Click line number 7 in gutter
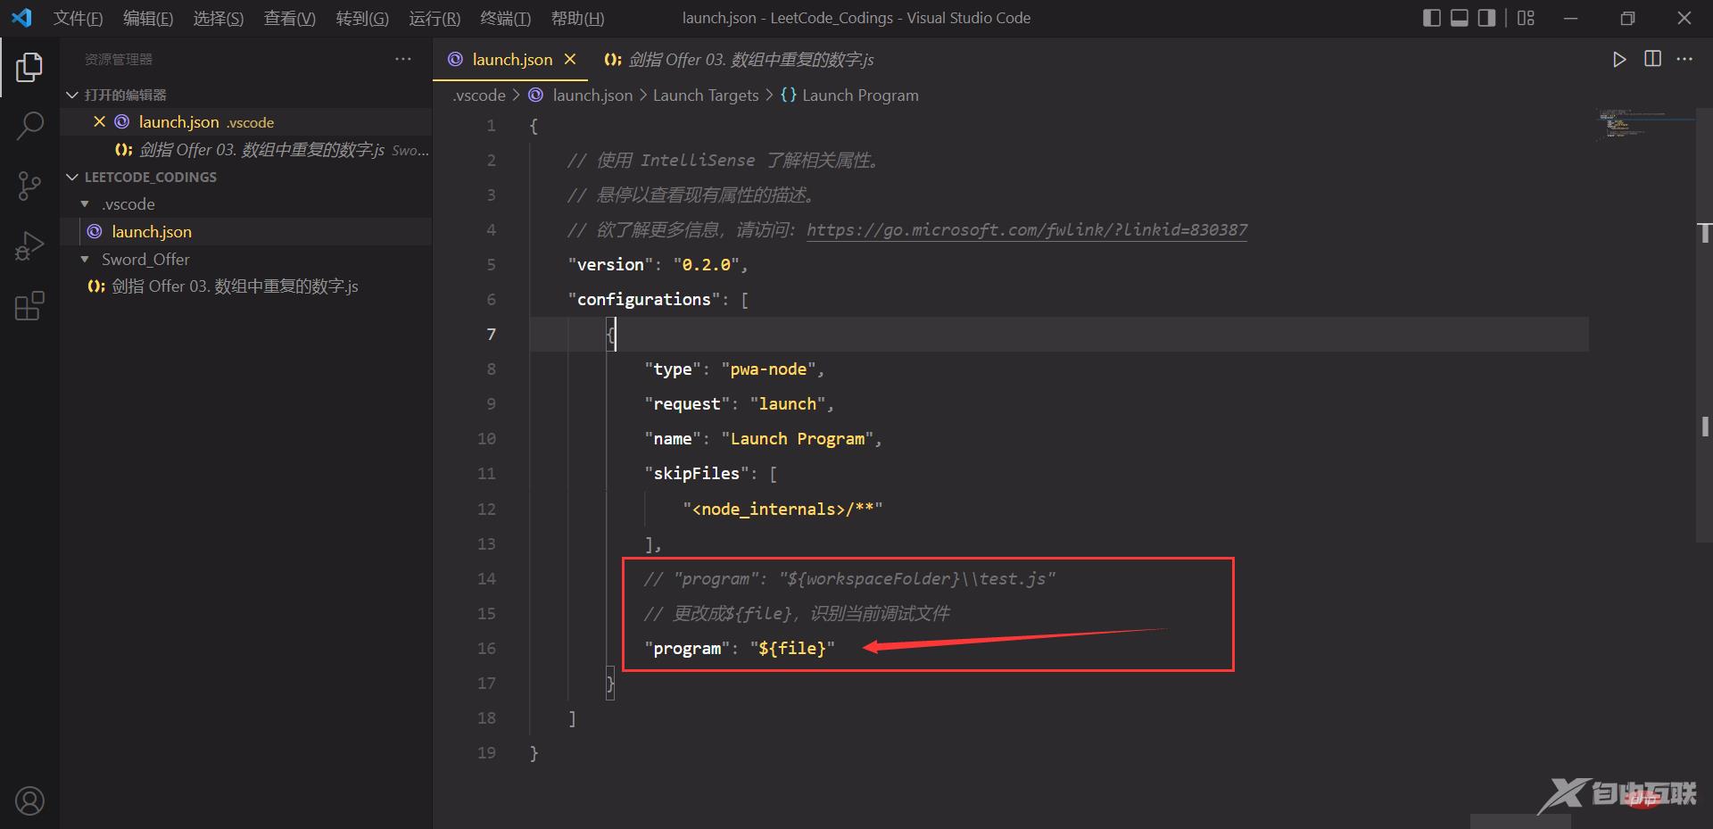1713x829 pixels. click(491, 334)
